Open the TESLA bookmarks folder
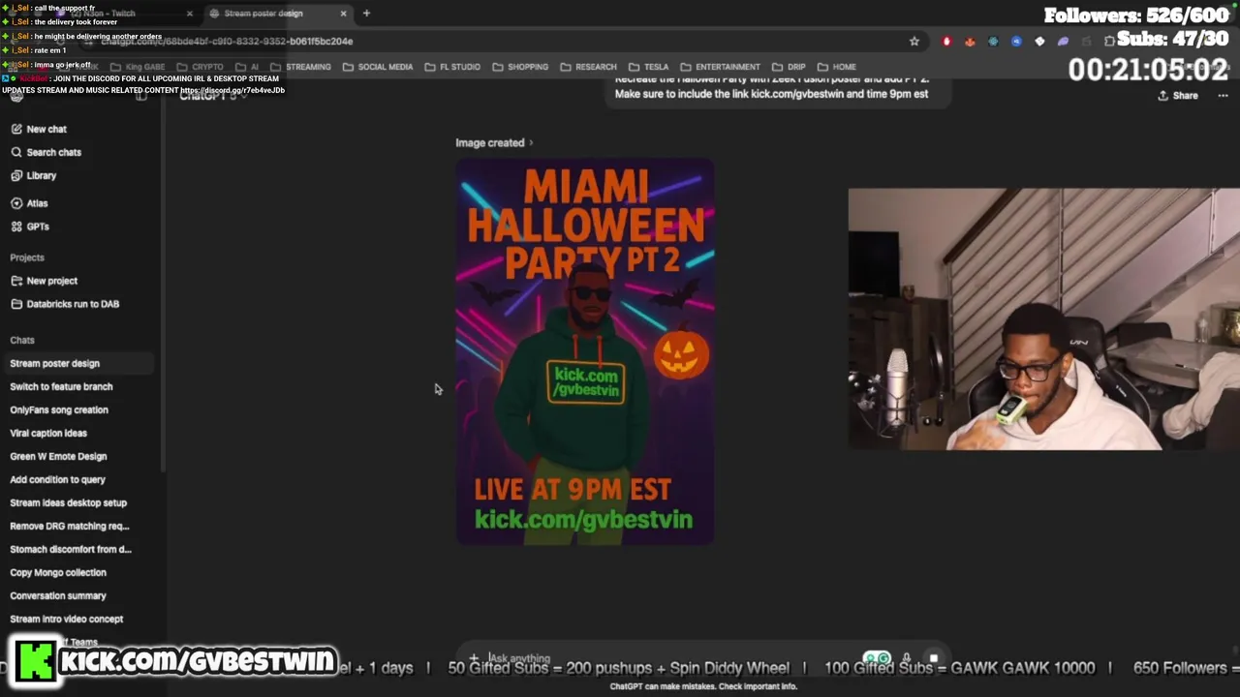The image size is (1240, 697). point(648,67)
